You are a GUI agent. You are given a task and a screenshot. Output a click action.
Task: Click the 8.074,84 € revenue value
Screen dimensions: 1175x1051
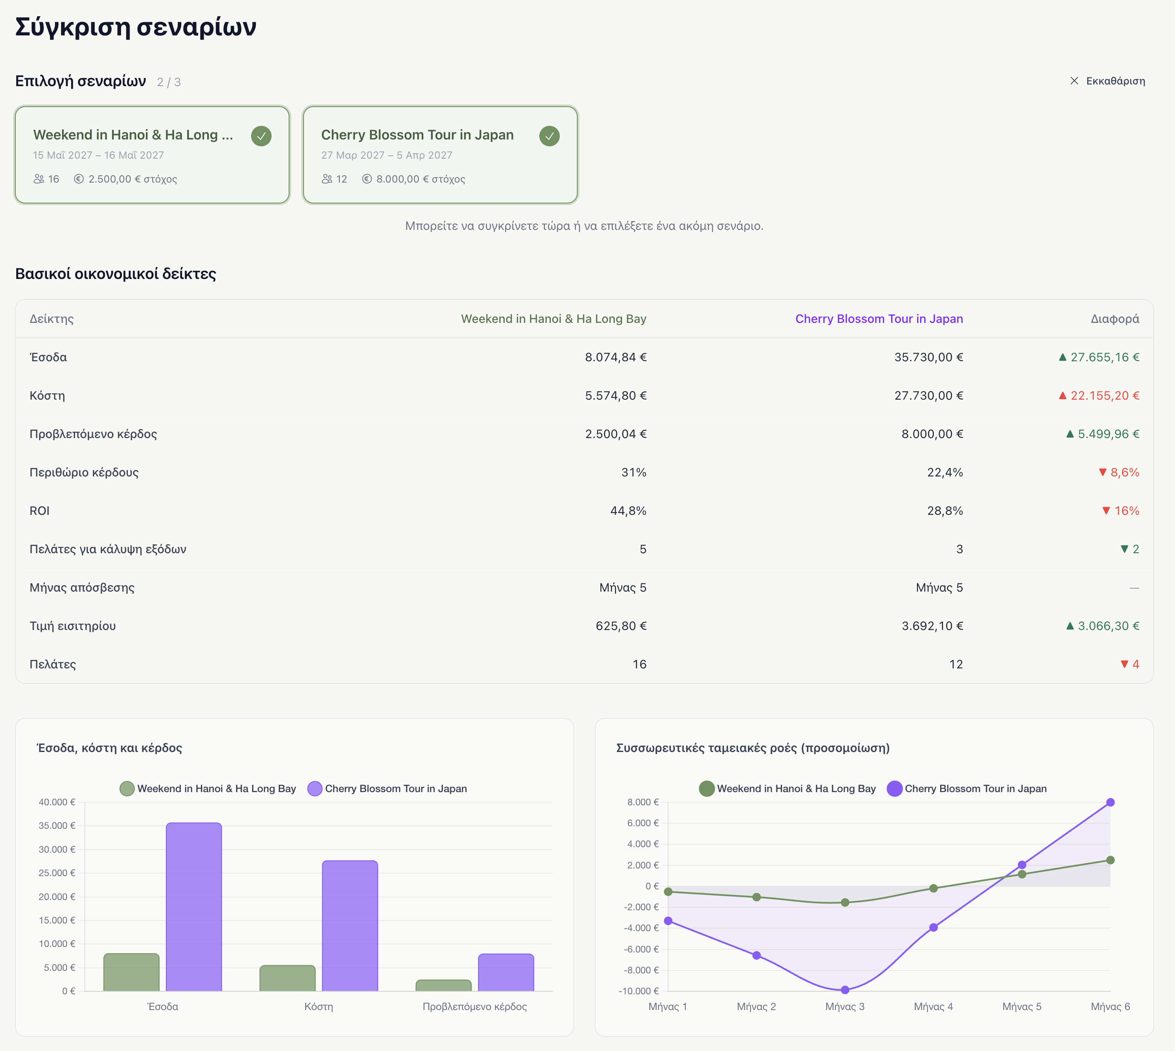616,357
